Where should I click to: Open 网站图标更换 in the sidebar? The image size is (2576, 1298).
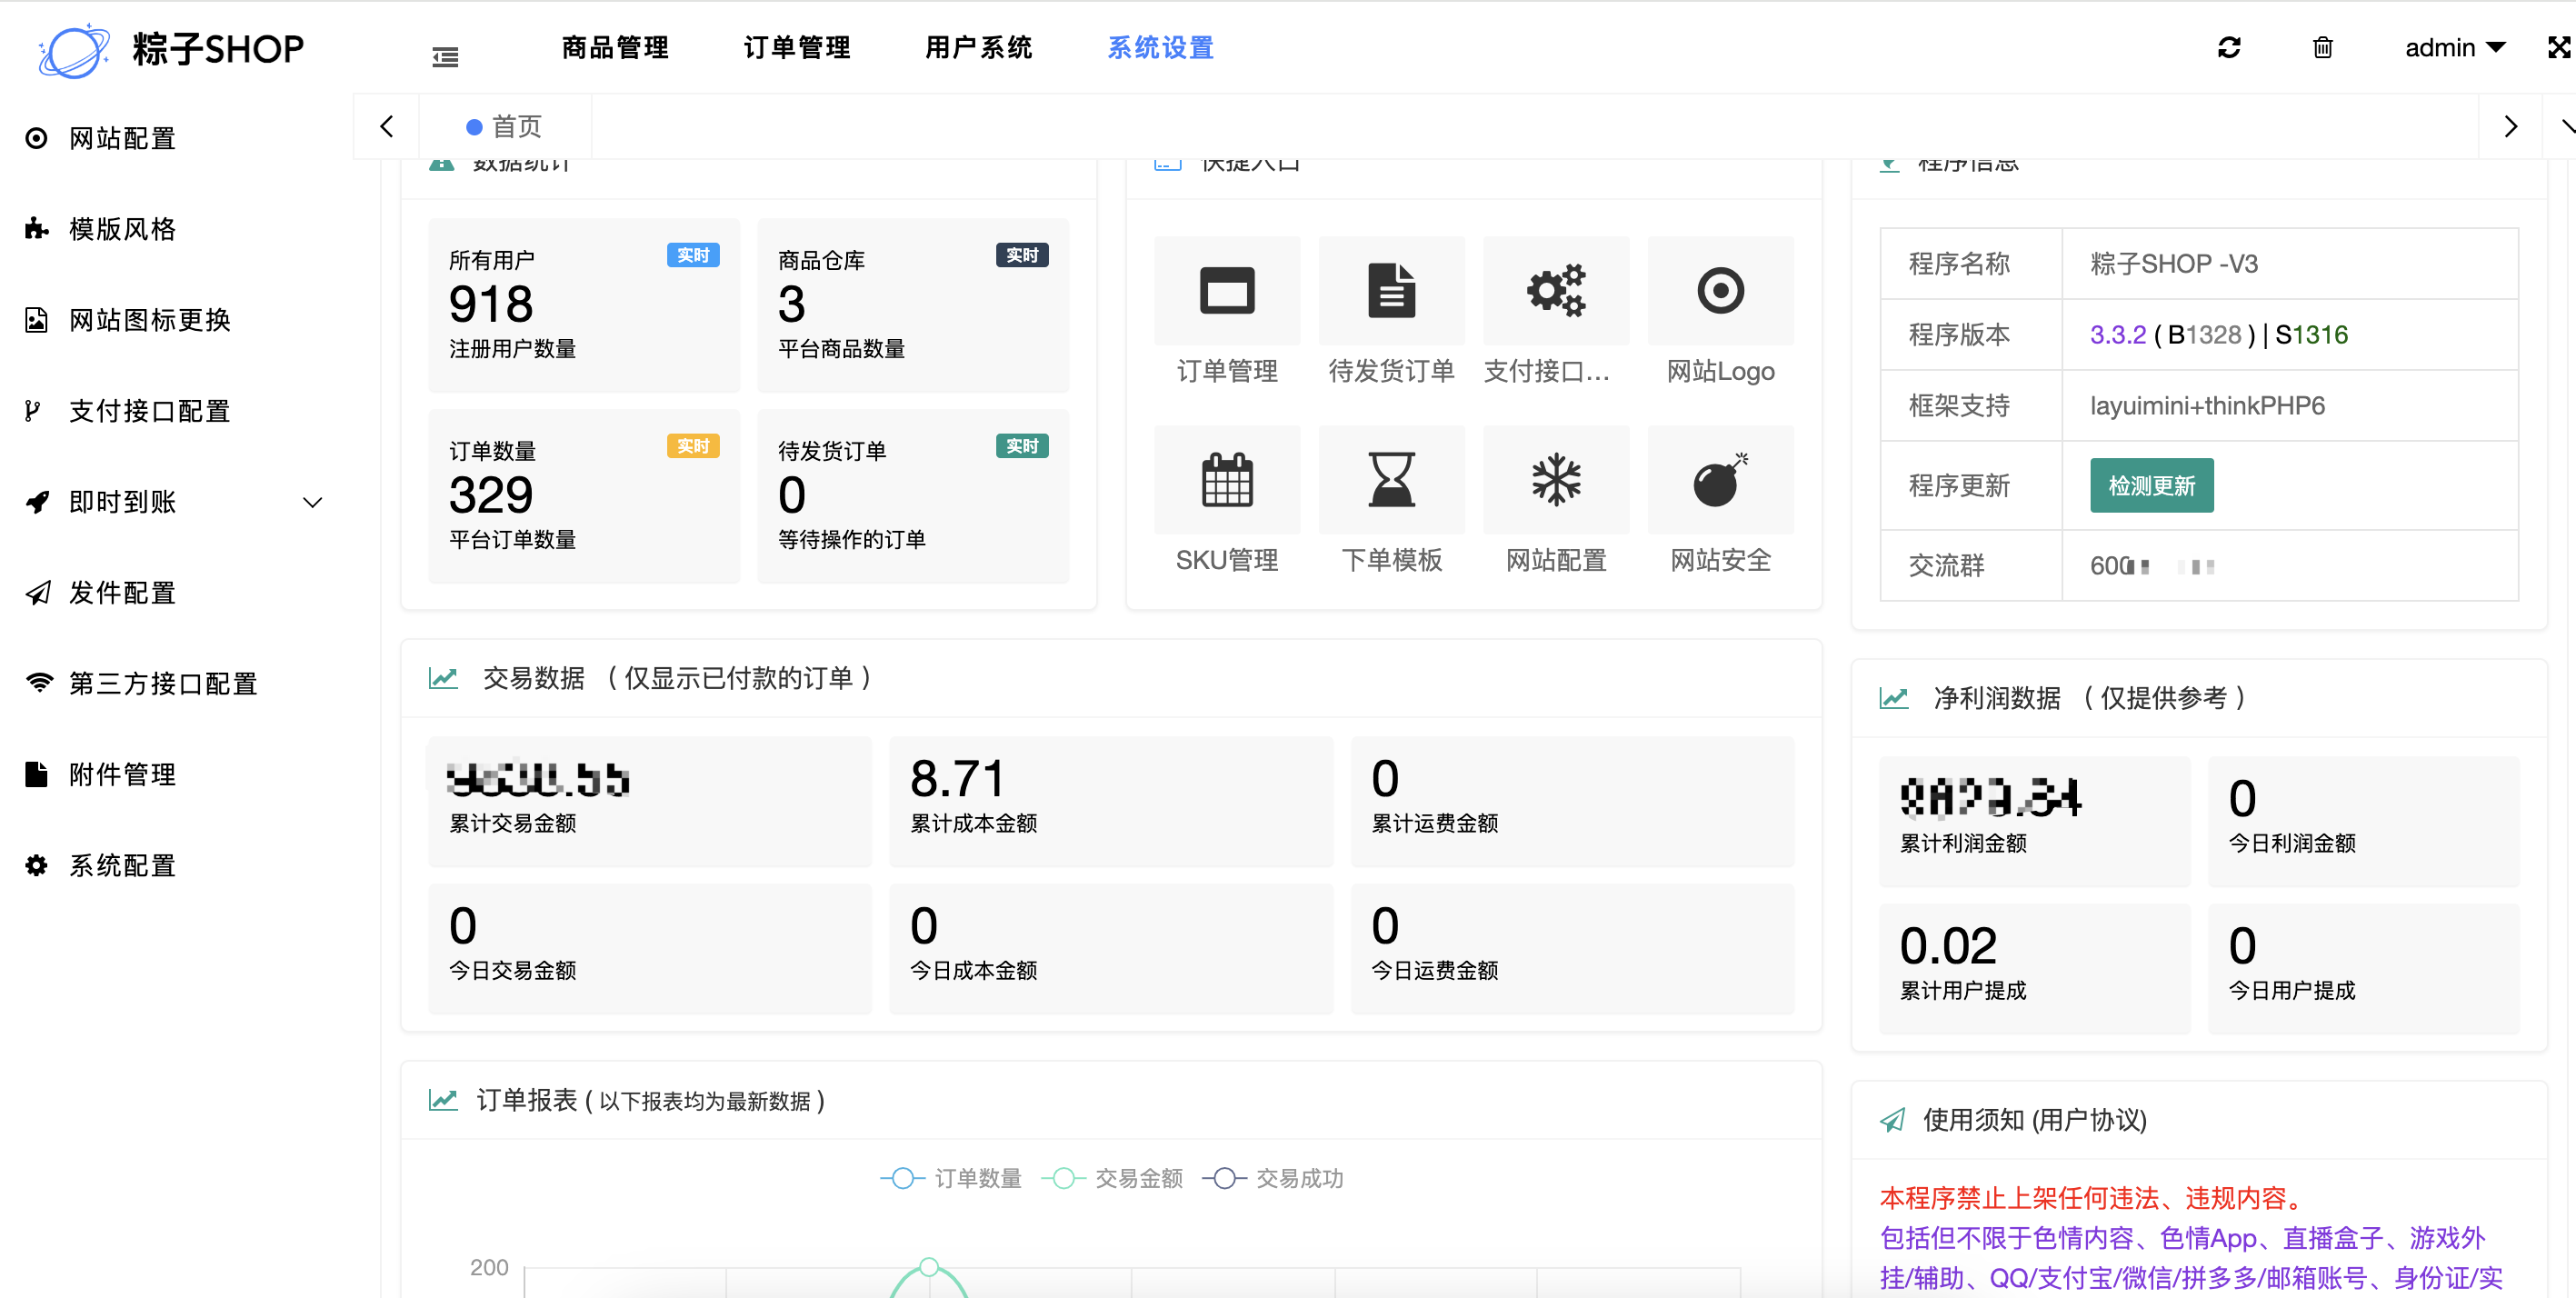(x=150, y=320)
